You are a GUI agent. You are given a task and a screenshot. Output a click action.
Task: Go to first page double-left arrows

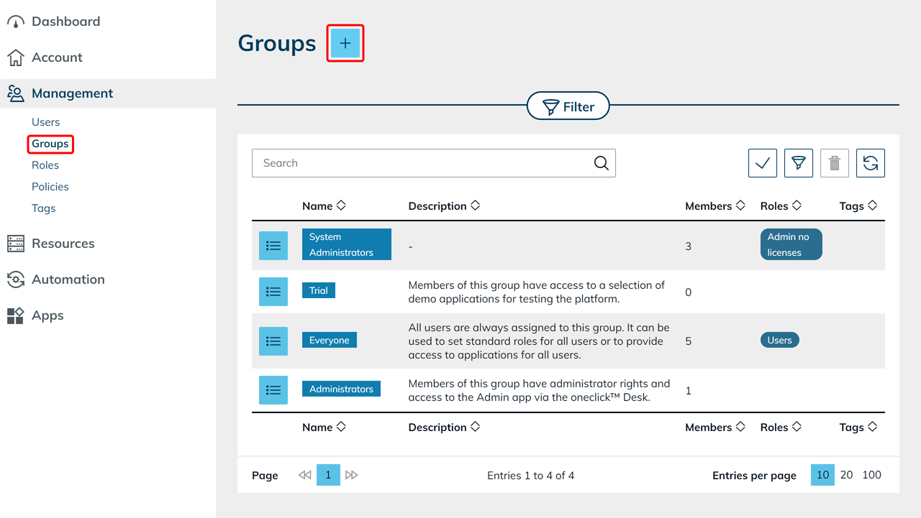[x=305, y=475]
